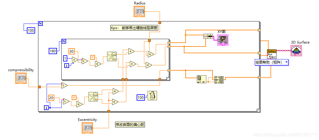Select the constant 100 wired to Wait function

click(x=141, y=97)
